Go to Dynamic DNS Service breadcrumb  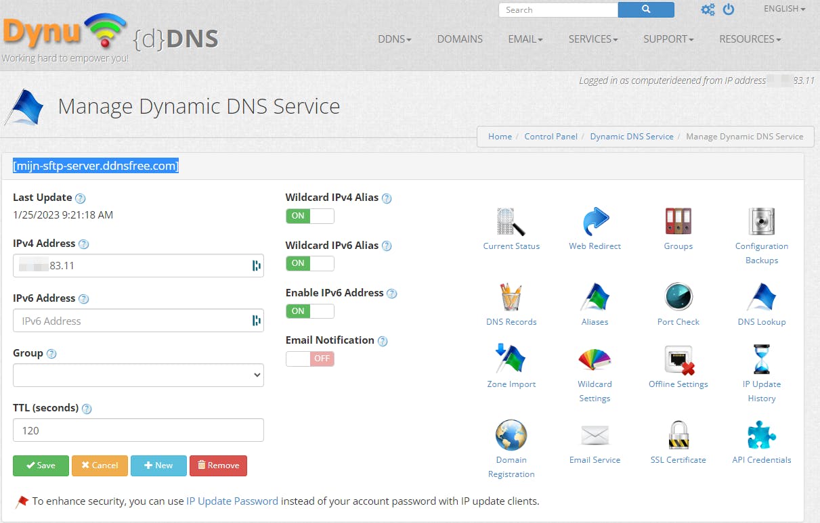[632, 136]
